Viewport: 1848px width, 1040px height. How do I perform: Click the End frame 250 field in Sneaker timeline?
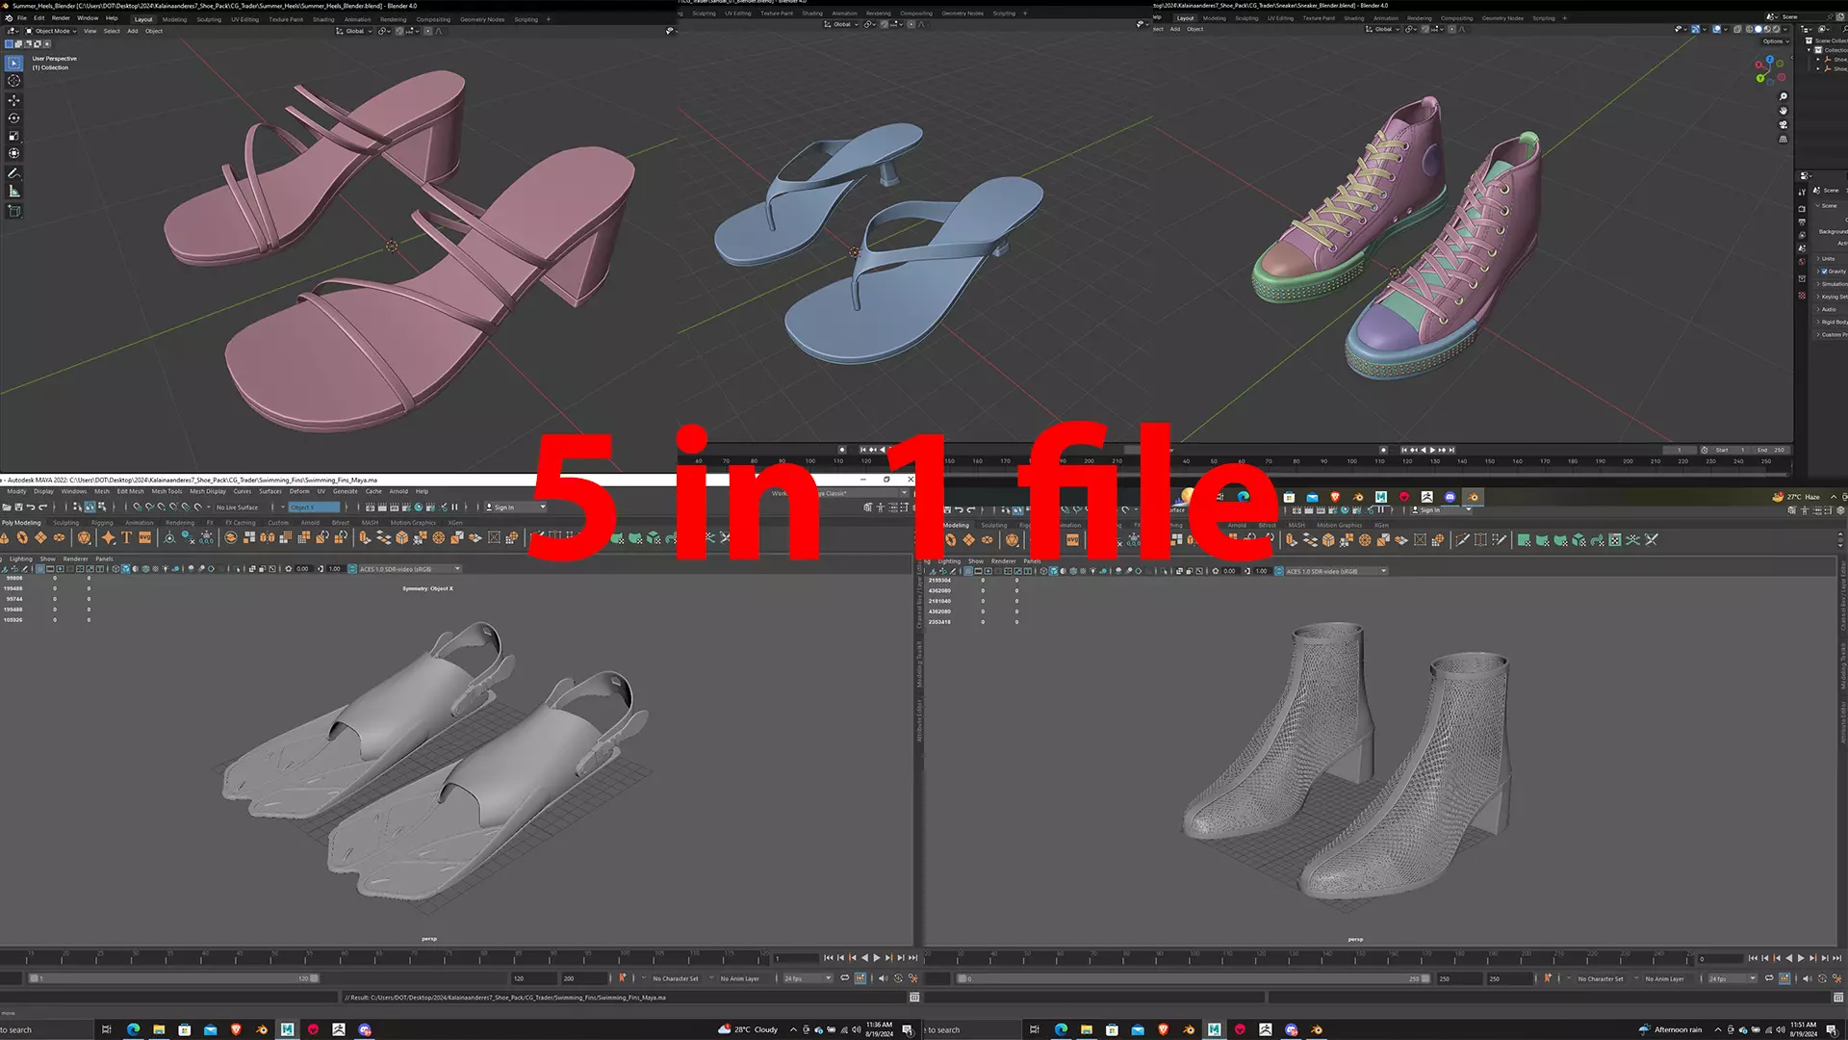click(x=1771, y=450)
